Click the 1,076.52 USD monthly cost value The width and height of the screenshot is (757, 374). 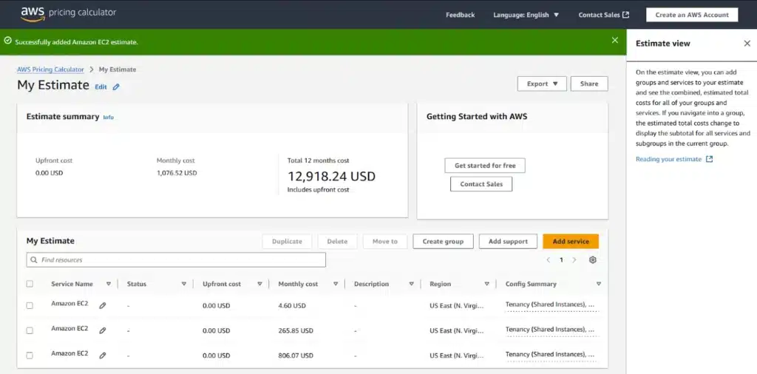click(177, 173)
